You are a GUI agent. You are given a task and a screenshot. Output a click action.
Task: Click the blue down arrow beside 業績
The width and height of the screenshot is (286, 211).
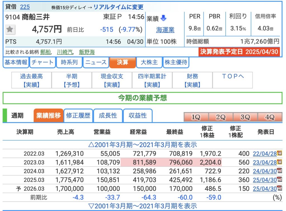coord(163,18)
